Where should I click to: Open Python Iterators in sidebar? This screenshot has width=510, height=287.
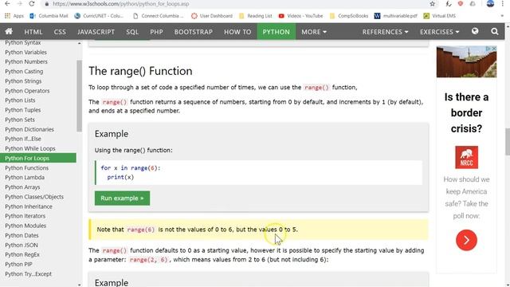[x=25, y=216]
